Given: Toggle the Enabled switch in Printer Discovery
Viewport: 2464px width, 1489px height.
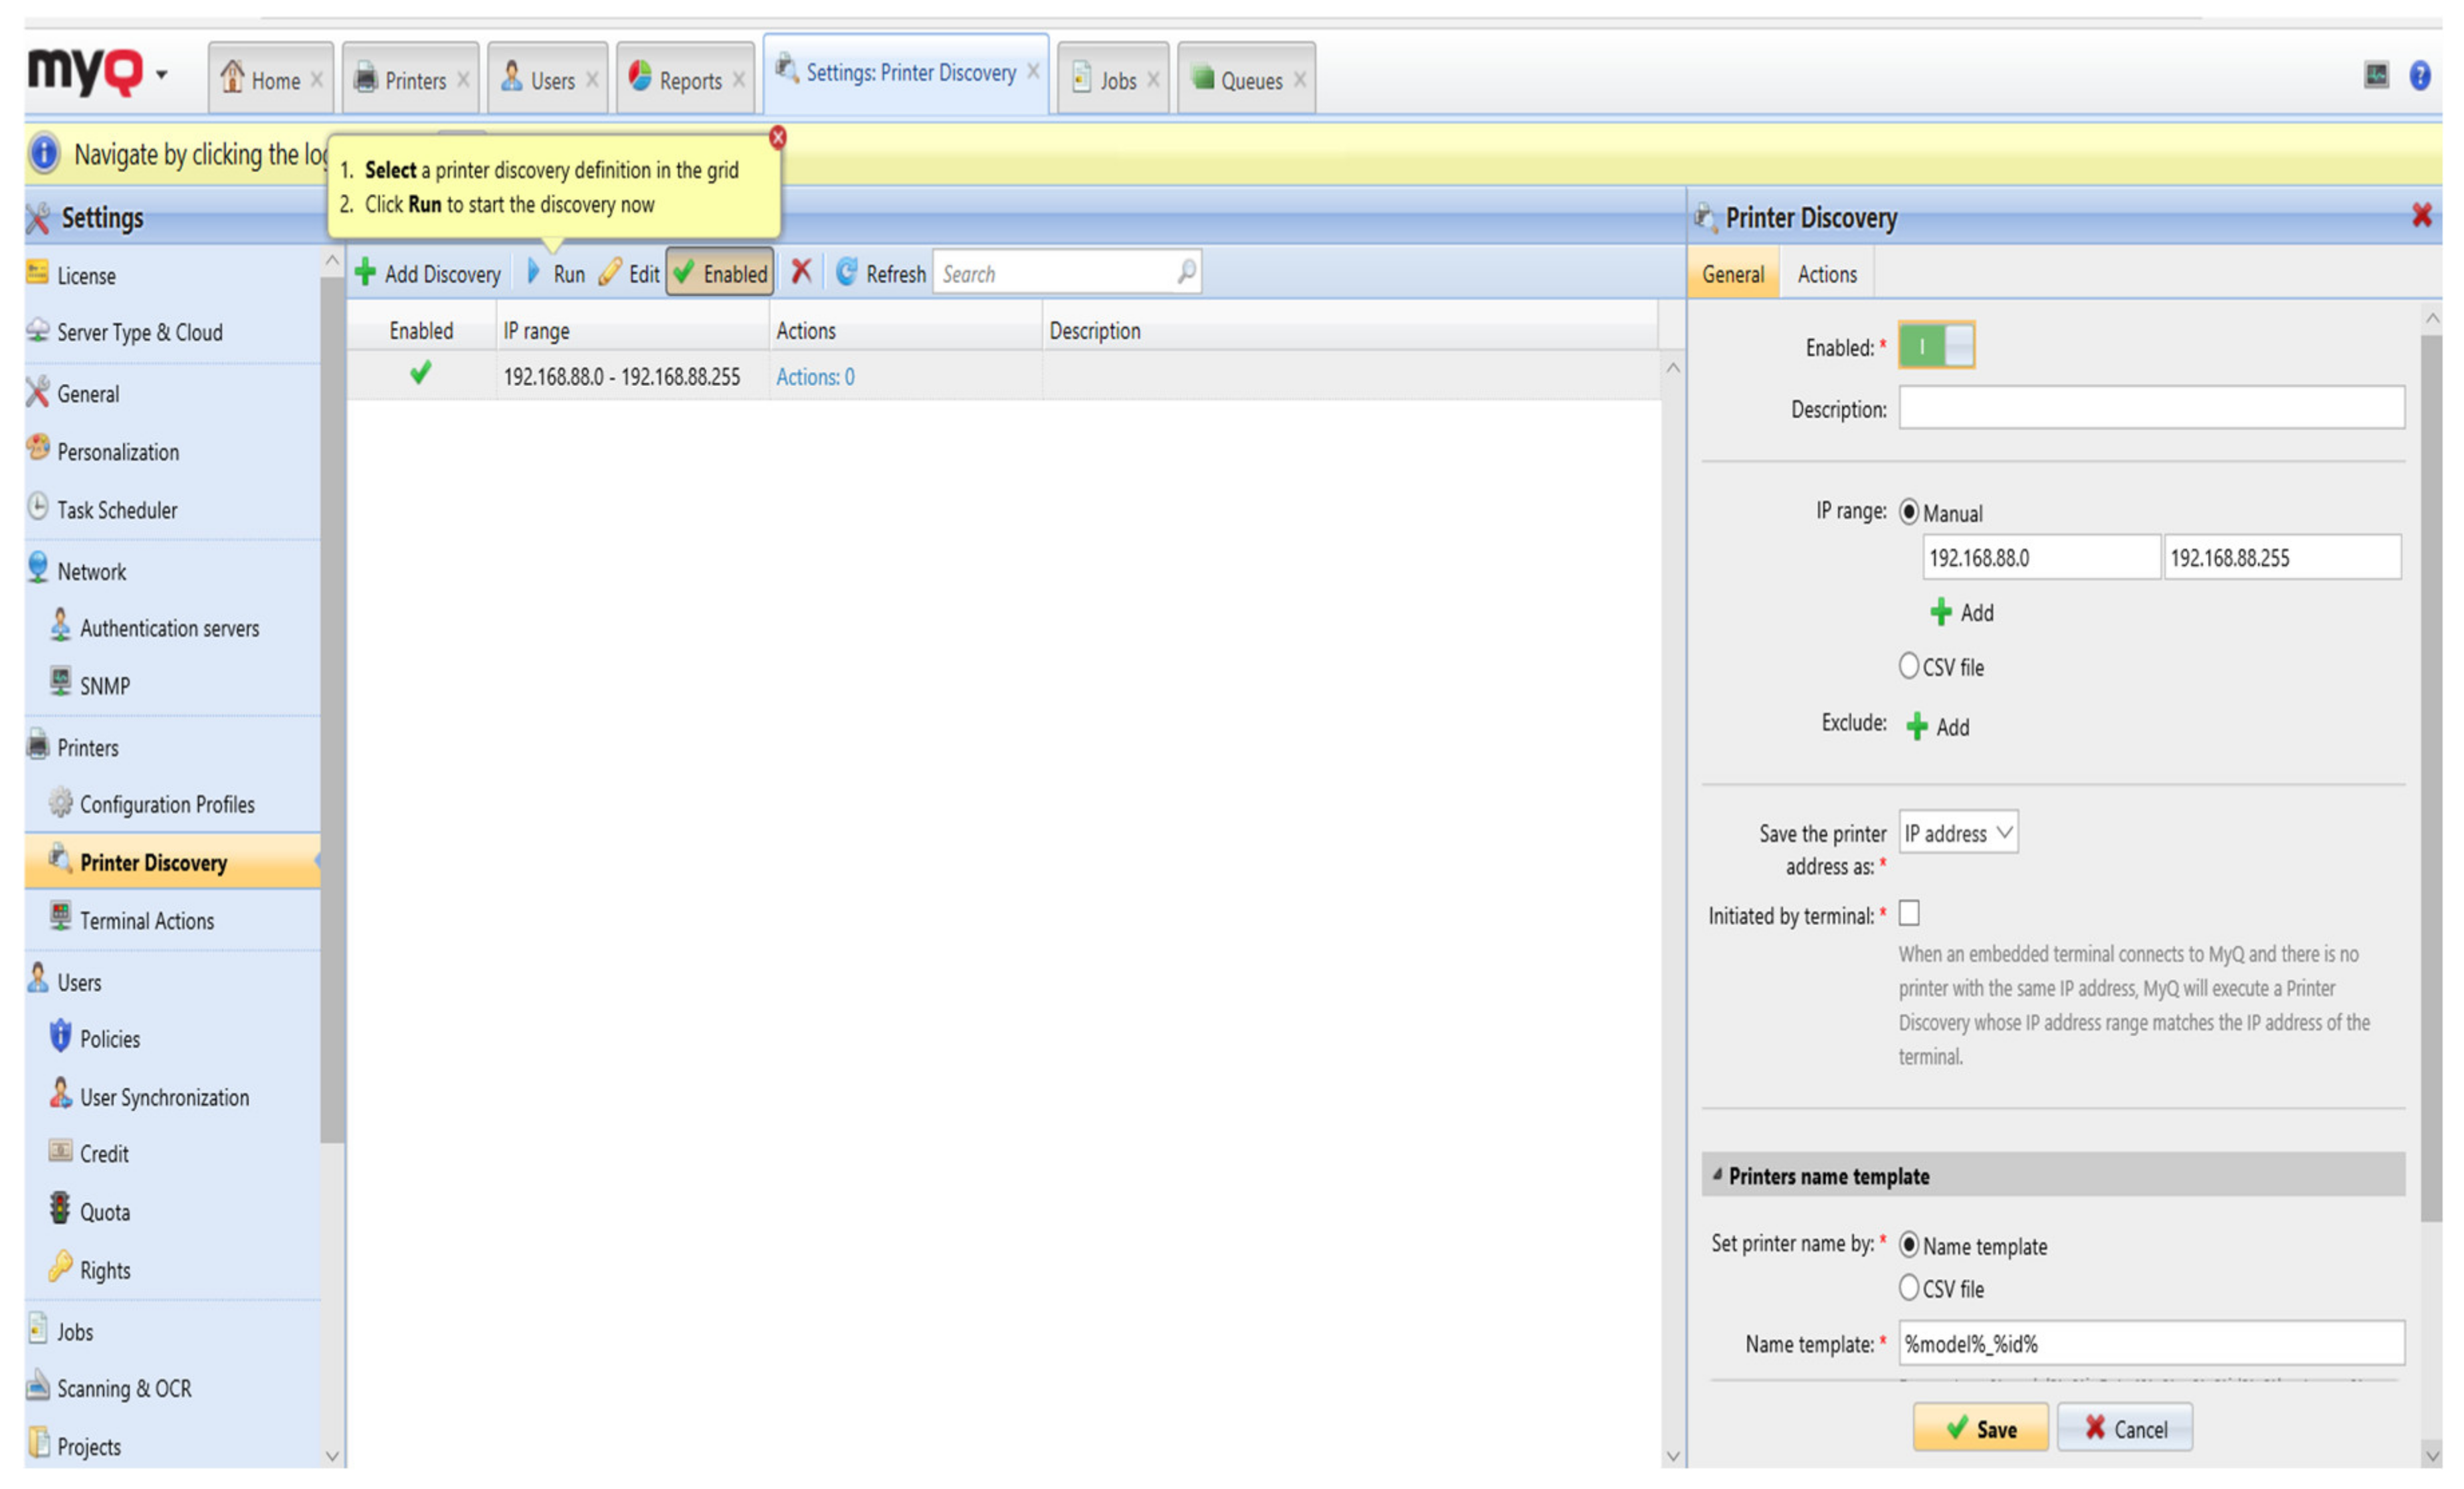Looking at the screenshot, I should 1936,346.
